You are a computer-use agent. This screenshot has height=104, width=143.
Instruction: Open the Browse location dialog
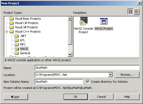(127, 75)
